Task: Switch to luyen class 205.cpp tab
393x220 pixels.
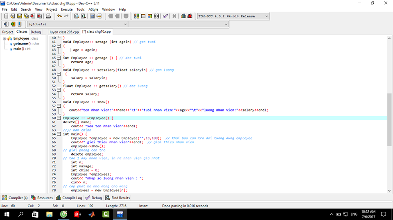Action: coord(64,31)
